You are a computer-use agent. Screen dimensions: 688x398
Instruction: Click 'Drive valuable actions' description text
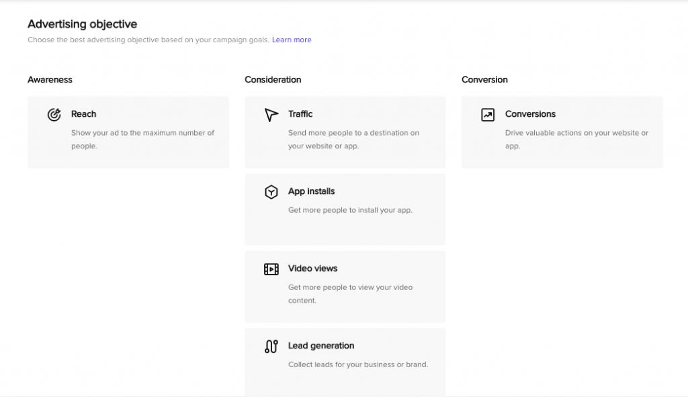[576, 140]
